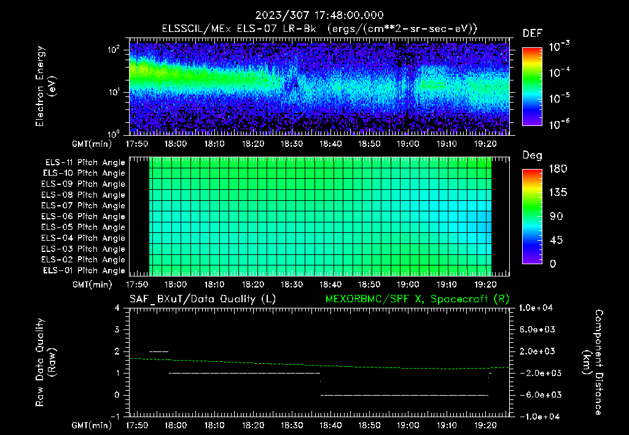This screenshot has height=435, width=629.
Task: Click the ELS-06 Pitch Angle row label
Action: [x=84, y=216]
